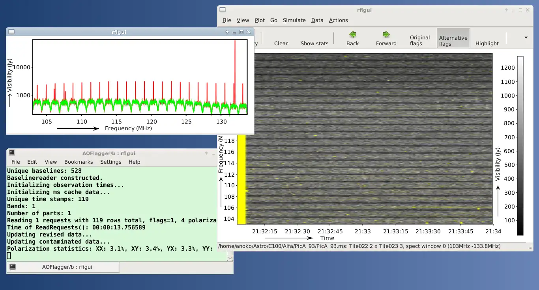This screenshot has height=290, width=539.
Task: Click window menu icon of frequency plot window
Action: (11, 32)
